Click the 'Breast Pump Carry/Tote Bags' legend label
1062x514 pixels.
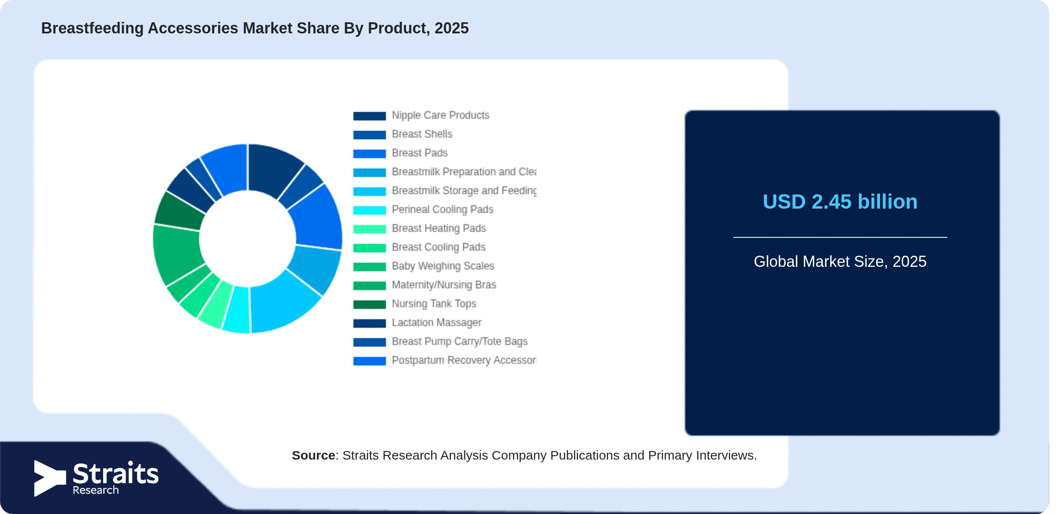click(x=459, y=341)
